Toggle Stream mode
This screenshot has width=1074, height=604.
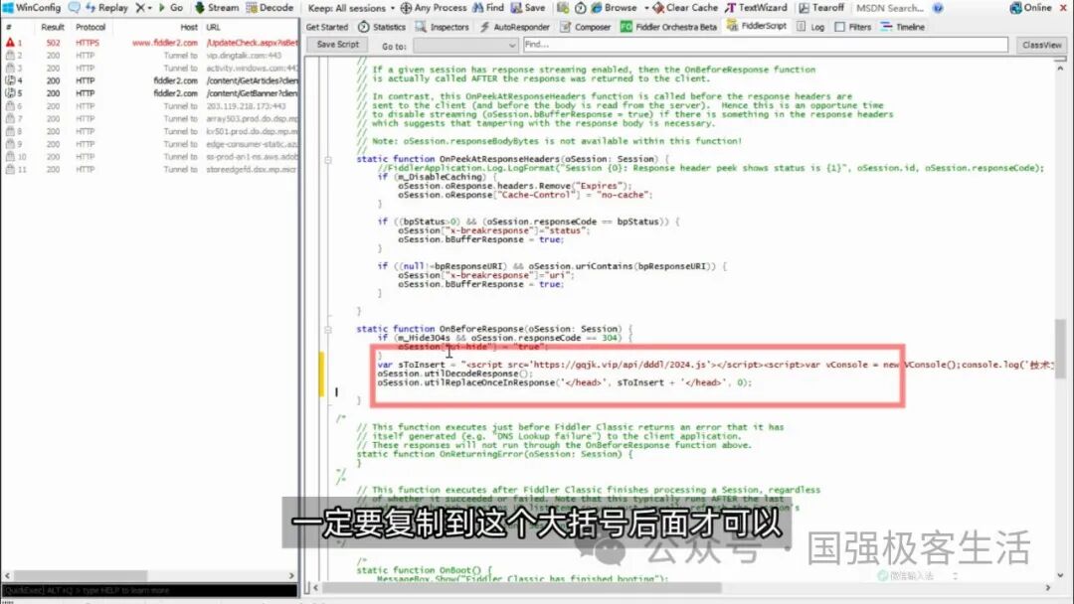[x=217, y=8]
